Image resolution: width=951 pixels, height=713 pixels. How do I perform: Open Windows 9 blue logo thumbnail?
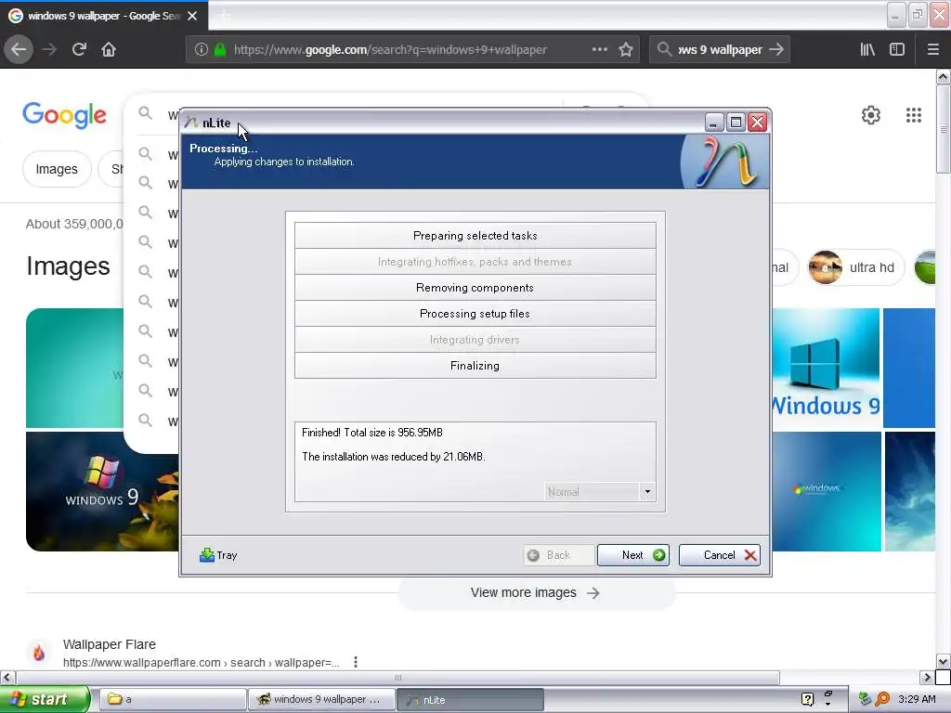point(826,368)
